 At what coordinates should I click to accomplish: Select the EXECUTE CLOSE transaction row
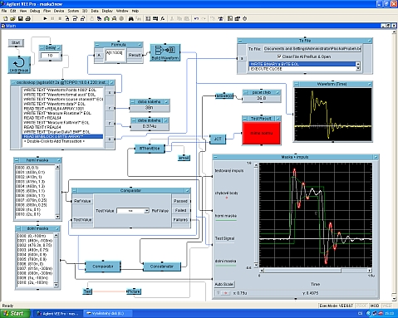click(302, 69)
